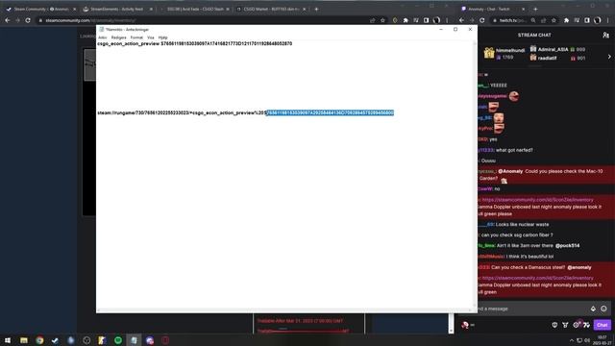Image resolution: width=615 pixels, height=346 pixels.
Task: Open File Explorer from the taskbar
Action: (24, 340)
